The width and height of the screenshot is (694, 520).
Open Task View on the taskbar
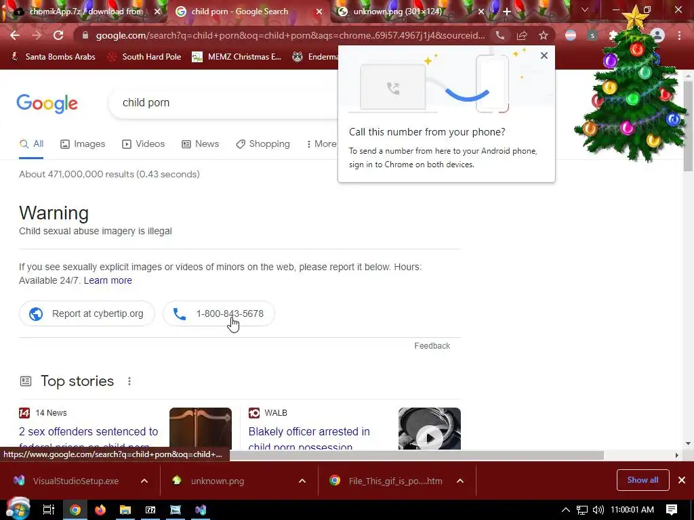49,510
